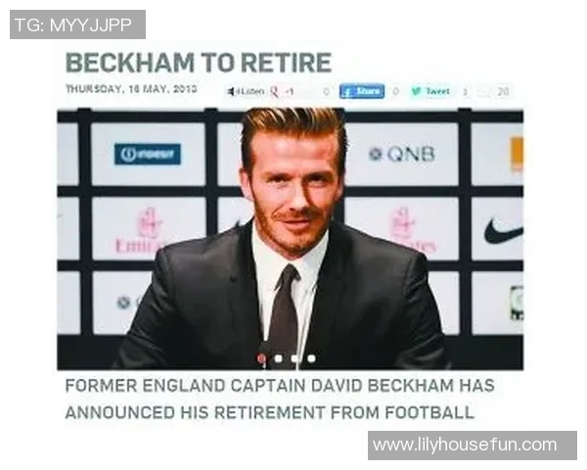Click the Listen speaker icon
This screenshot has width=587, height=470.
point(231,91)
